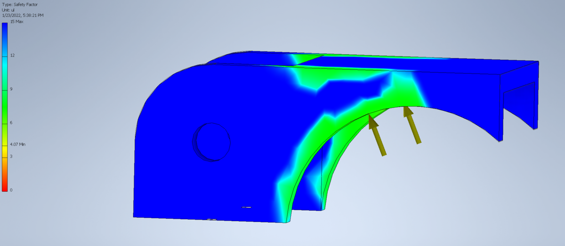The width and height of the screenshot is (565, 246).
Task: Click the left force arrow on the arch
Action: [x=378, y=136]
